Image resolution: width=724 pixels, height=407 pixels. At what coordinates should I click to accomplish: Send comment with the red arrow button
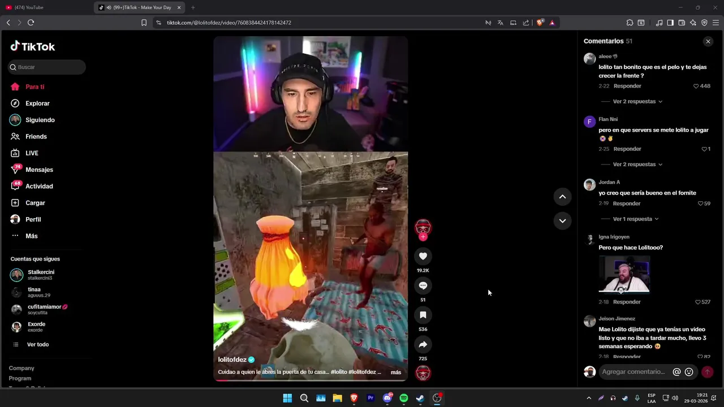click(707, 372)
